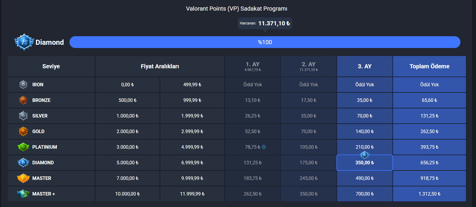Image resolution: width=476 pixels, height=207 pixels.
Task: Click the Silver rank badge icon
Action: 23,116
